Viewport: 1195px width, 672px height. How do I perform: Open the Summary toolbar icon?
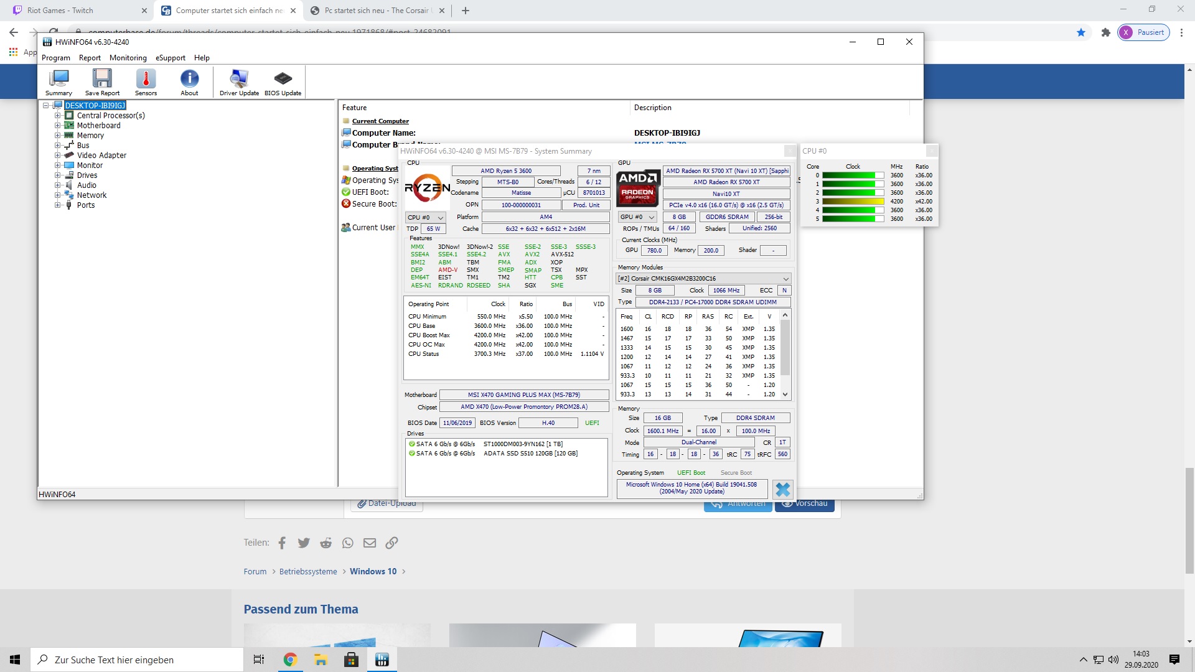click(x=59, y=82)
